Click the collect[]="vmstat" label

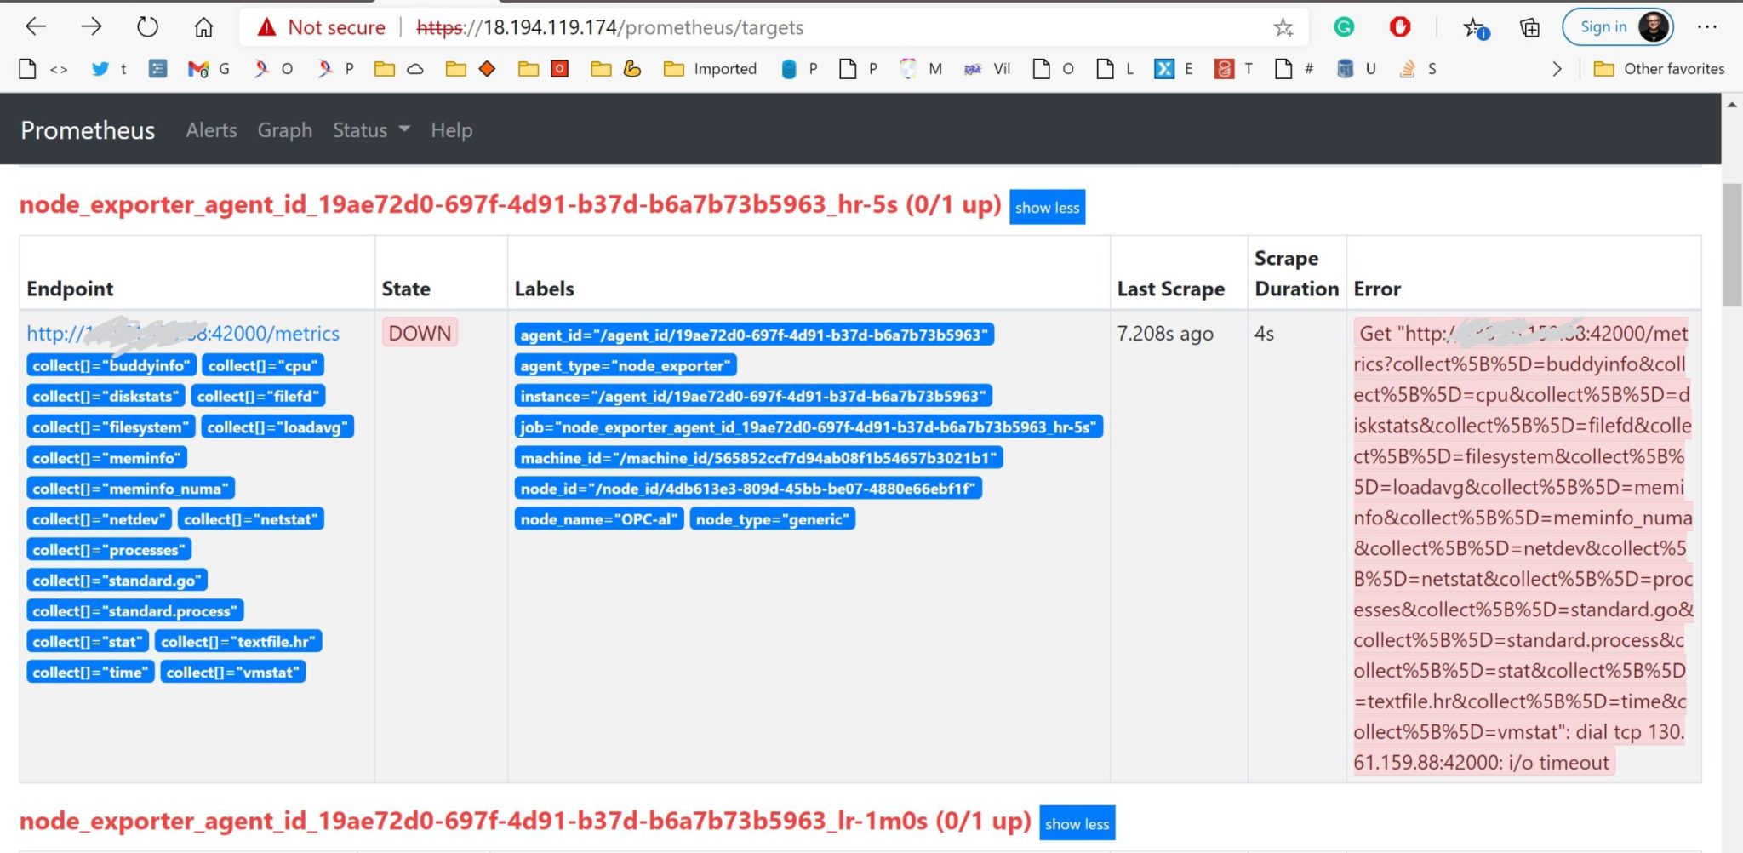[x=233, y=673]
